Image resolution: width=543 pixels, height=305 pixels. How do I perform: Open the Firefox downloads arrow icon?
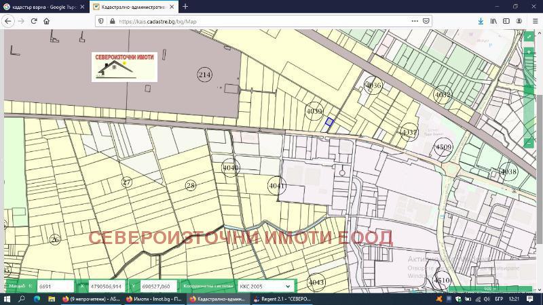click(481, 21)
